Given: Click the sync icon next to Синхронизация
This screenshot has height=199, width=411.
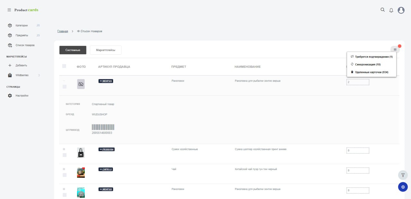Looking at the screenshot, I should pyautogui.click(x=352, y=64).
